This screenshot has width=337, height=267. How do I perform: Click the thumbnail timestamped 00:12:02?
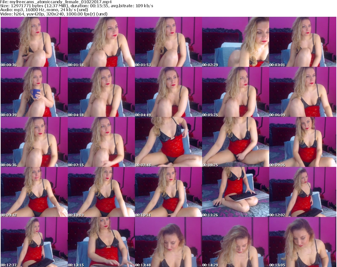[303, 192]
